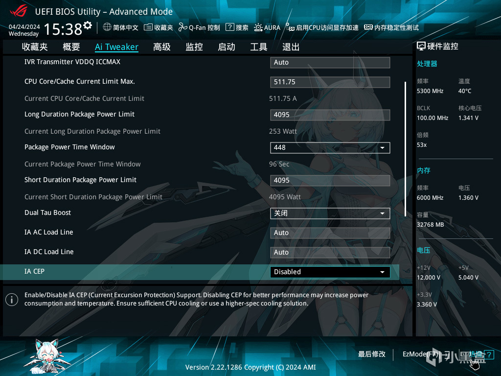Open the Package Power Time Window dropdown
Viewport: 501px width, 376px height.
click(x=382, y=147)
